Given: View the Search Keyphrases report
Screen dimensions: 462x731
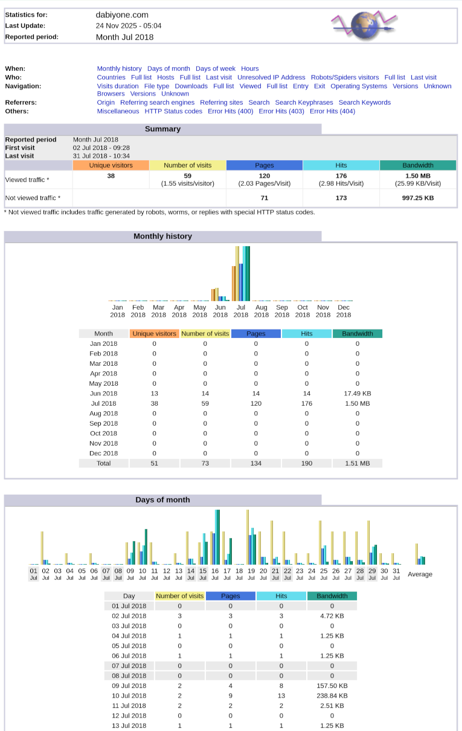Looking at the screenshot, I should pyautogui.click(x=304, y=103).
